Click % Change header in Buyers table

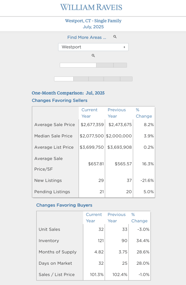click(139, 218)
